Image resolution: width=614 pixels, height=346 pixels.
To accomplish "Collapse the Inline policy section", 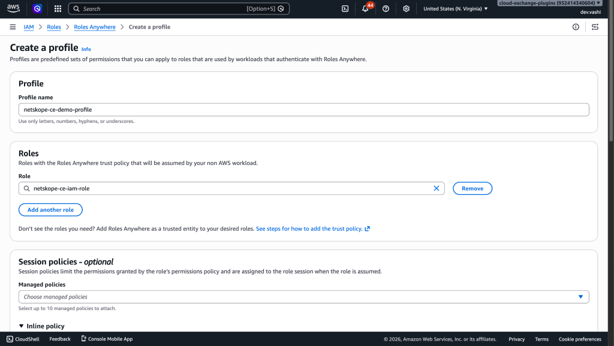I will 41,326.
